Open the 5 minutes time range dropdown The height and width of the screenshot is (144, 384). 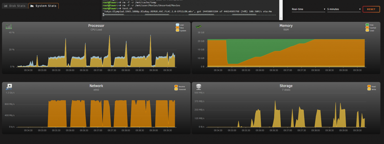[344, 9]
